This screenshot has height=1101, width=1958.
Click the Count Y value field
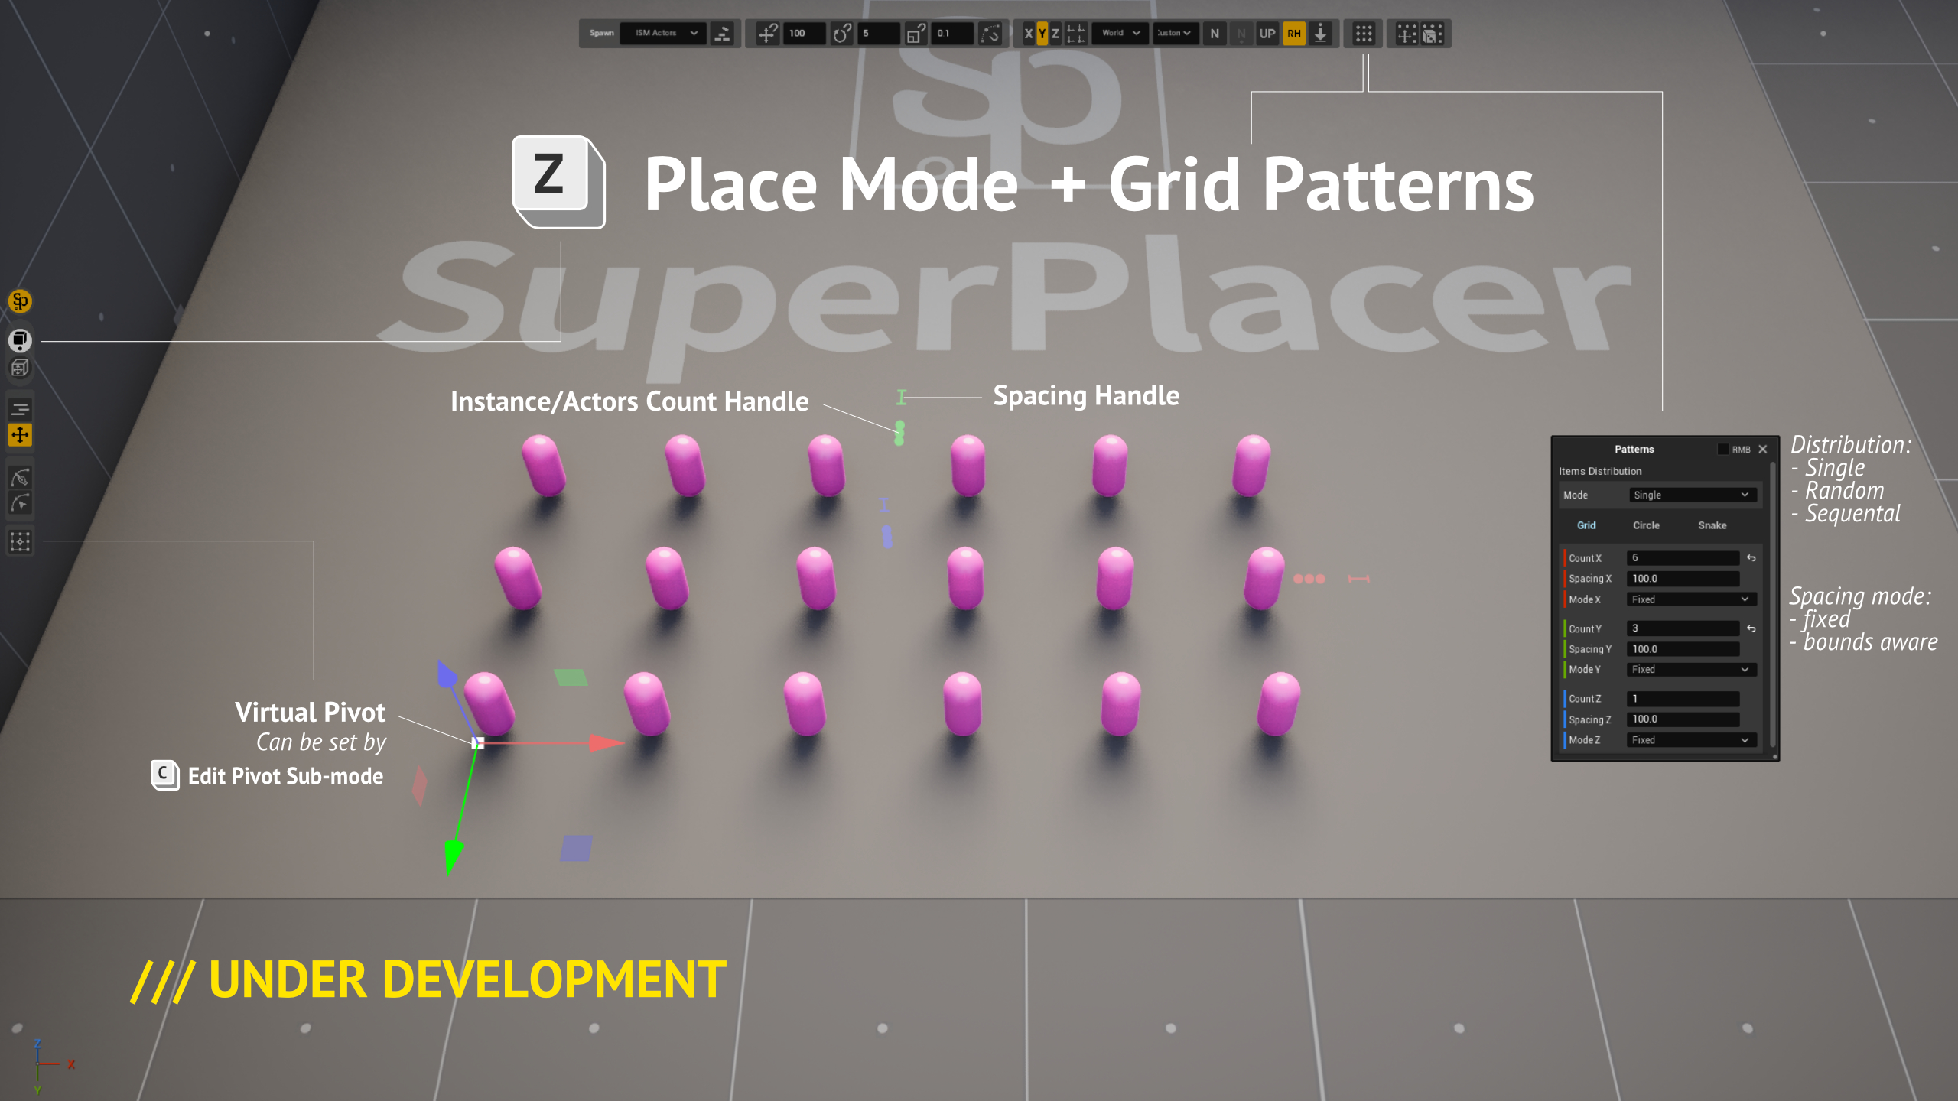tap(1683, 628)
